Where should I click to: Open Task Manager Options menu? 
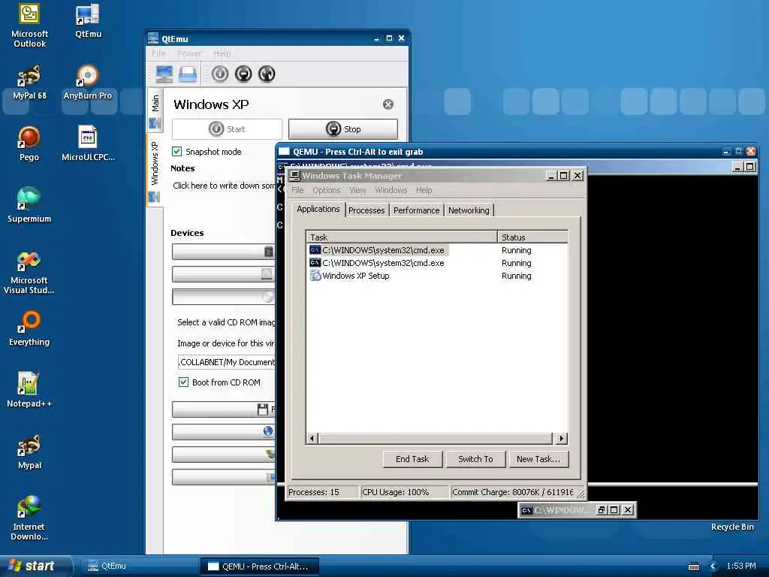pos(326,190)
